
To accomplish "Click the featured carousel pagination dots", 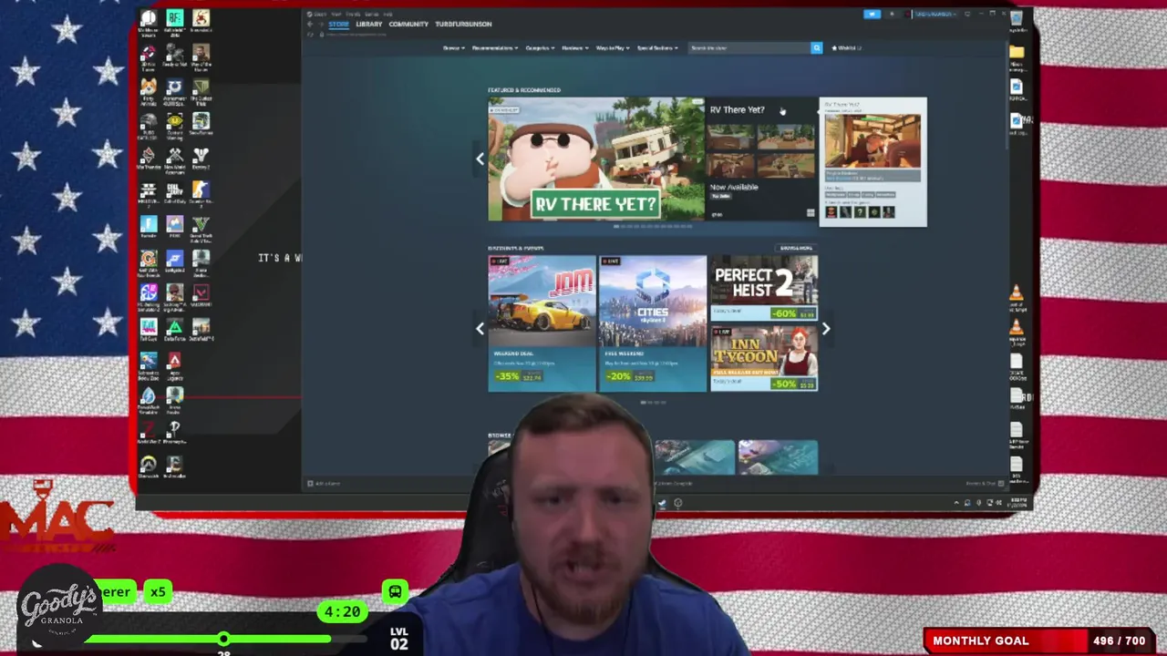I will [x=653, y=226].
